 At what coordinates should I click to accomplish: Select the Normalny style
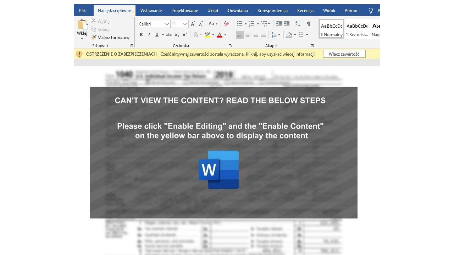click(332, 29)
